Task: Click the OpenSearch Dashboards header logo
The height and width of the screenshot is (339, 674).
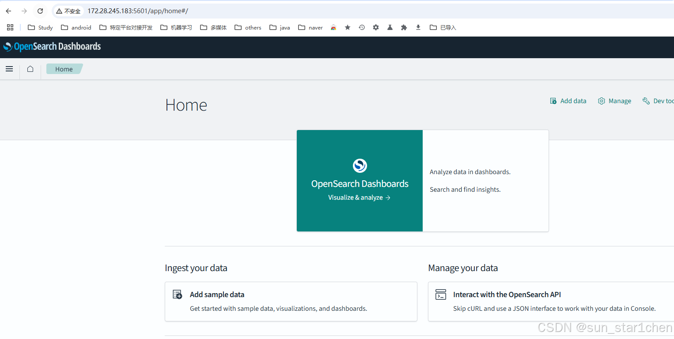Action: (x=52, y=47)
